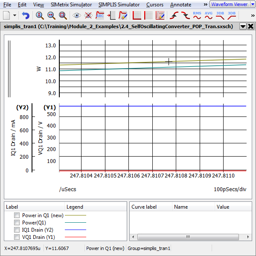Check the Power(Q1) curve checkbox
256x256 pixels.
coord(17,223)
